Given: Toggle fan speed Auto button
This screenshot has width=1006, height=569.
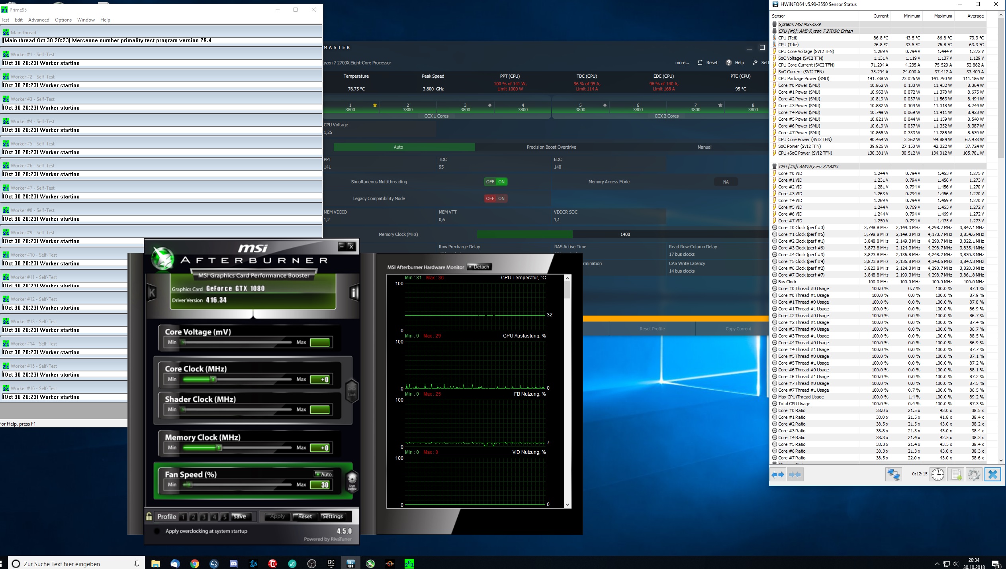Looking at the screenshot, I should tap(323, 474).
